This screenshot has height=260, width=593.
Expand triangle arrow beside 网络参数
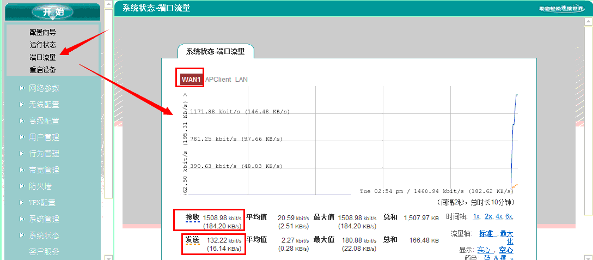[x=22, y=88]
